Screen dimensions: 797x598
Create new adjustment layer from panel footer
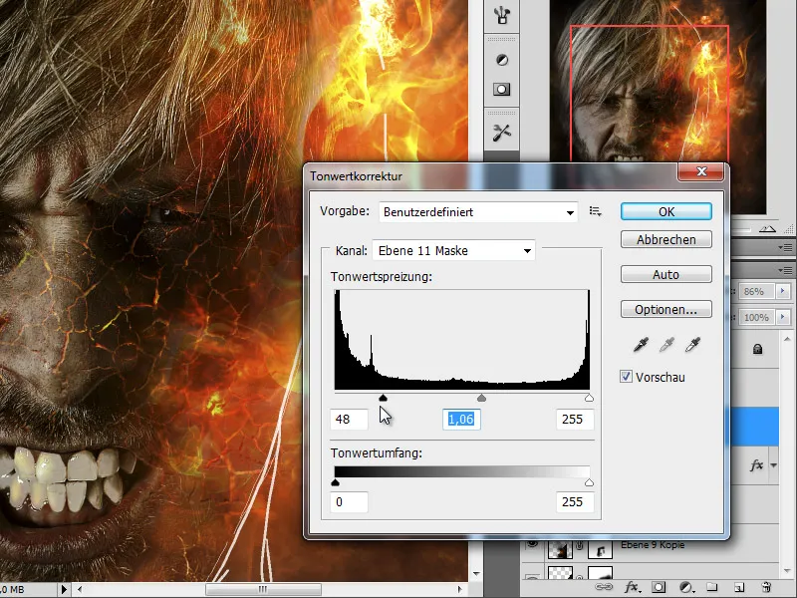(686, 587)
